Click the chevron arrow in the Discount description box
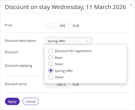Image resolution: width=135 pixels, height=110 pixels. point(87,41)
